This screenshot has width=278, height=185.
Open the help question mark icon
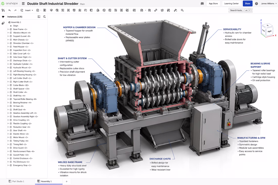click(x=256, y=4)
